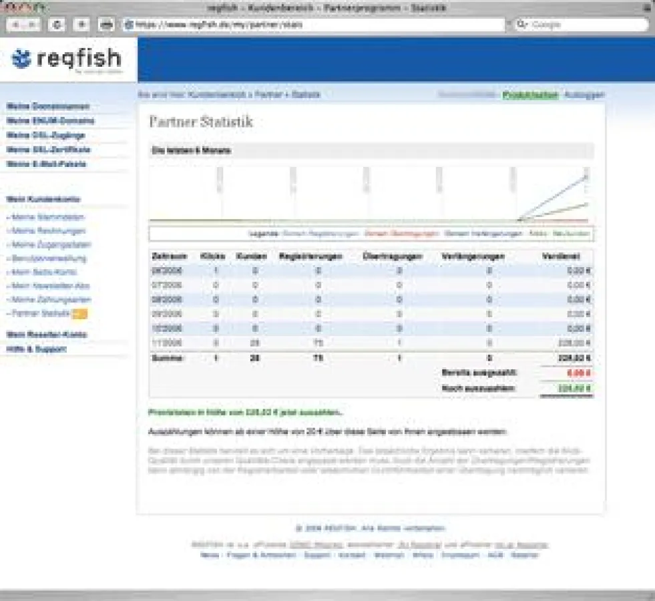
Task: Click the Ausloggen link
Action: pos(584,95)
